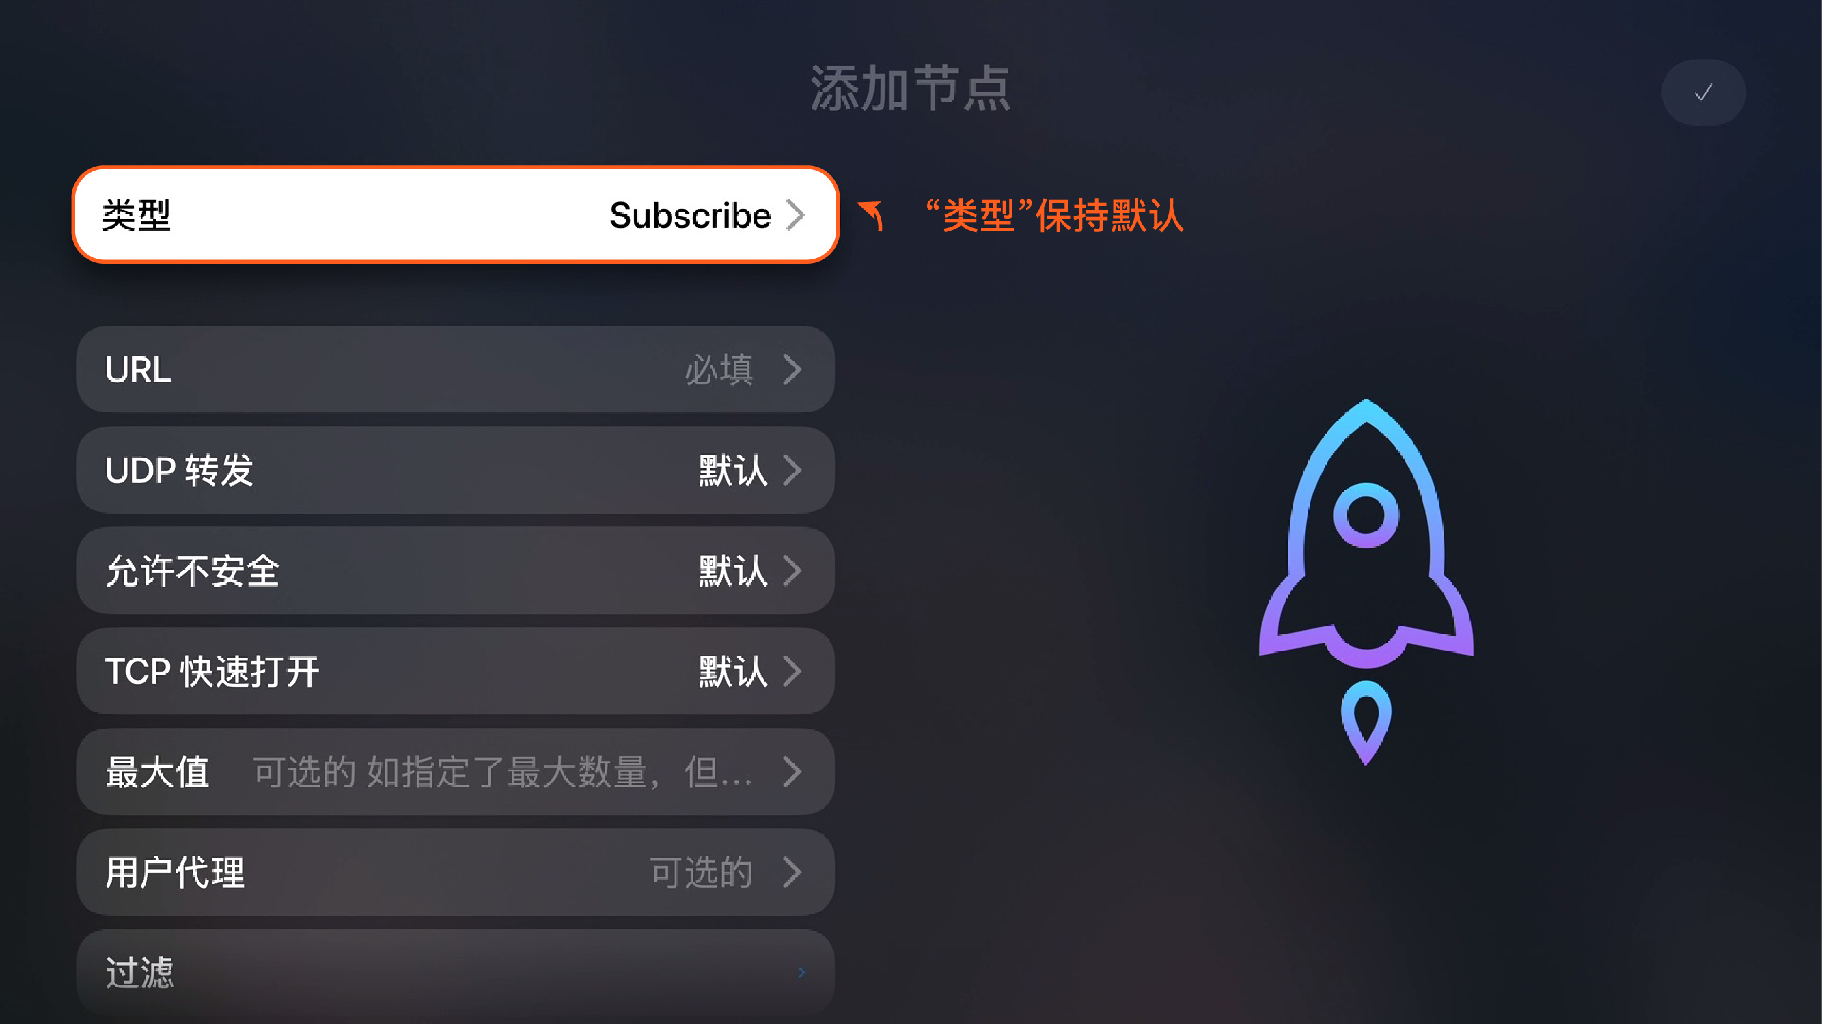This screenshot has height=1025, width=1822.
Task: Open the UDP 转发 setting
Action: coord(456,470)
